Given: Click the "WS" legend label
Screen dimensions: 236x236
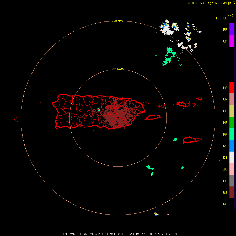Looking at the screenshot, I should point(225,146).
